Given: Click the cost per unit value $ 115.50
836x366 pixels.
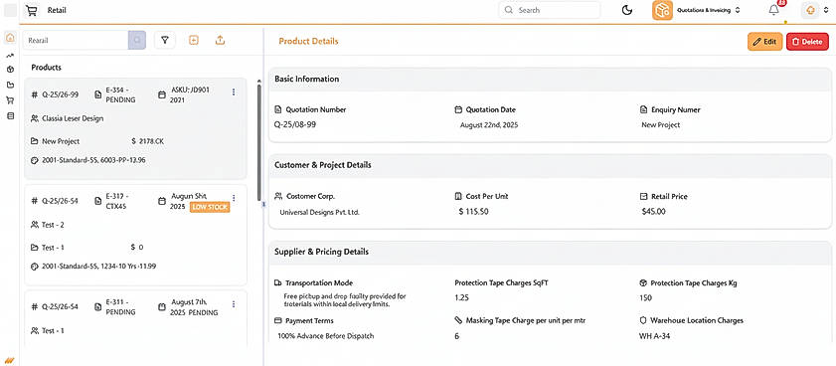Looking at the screenshot, I should pos(474,211).
